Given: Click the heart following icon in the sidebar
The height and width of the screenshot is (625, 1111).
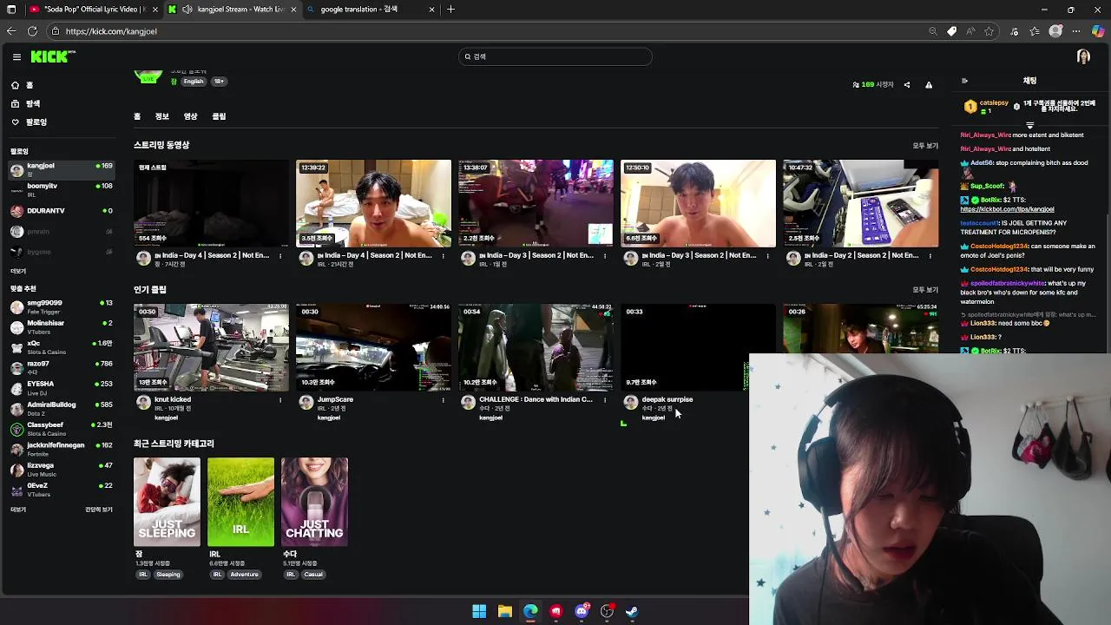Looking at the screenshot, I should pyautogui.click(x=15, y=122).
